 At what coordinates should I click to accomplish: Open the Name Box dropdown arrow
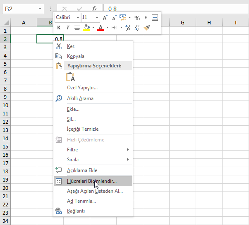[x=40, y=9]
